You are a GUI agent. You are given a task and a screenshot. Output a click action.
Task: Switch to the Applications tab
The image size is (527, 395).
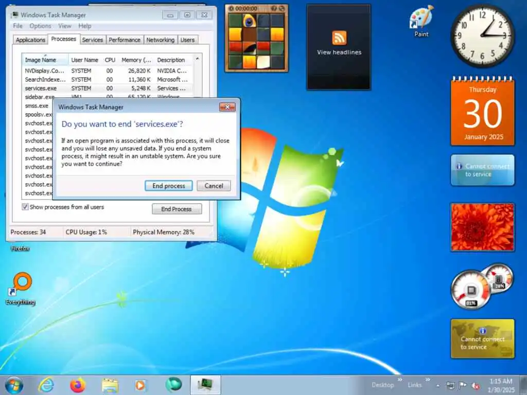(x=30, y=40)
